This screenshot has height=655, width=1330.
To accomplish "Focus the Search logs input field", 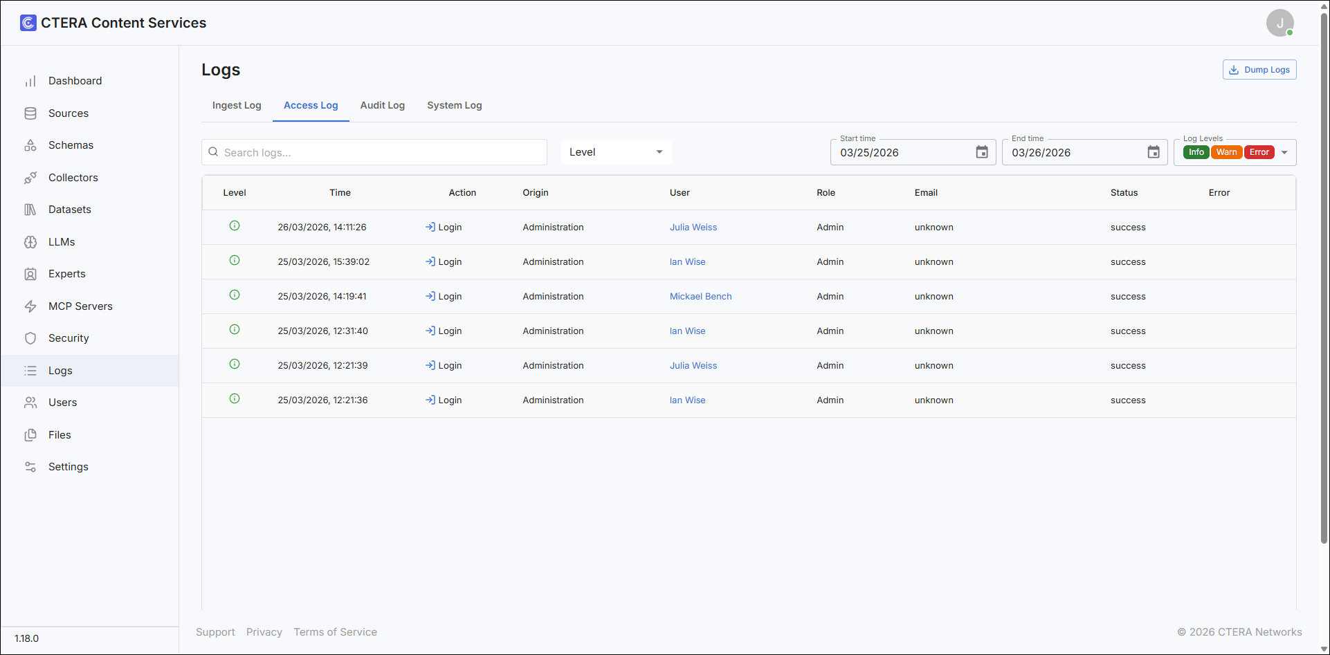I will 374,152.
